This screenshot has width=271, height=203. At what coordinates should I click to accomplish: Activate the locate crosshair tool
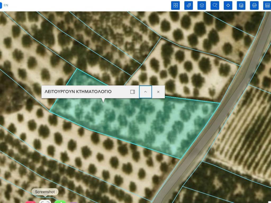[x=228, y=5]
